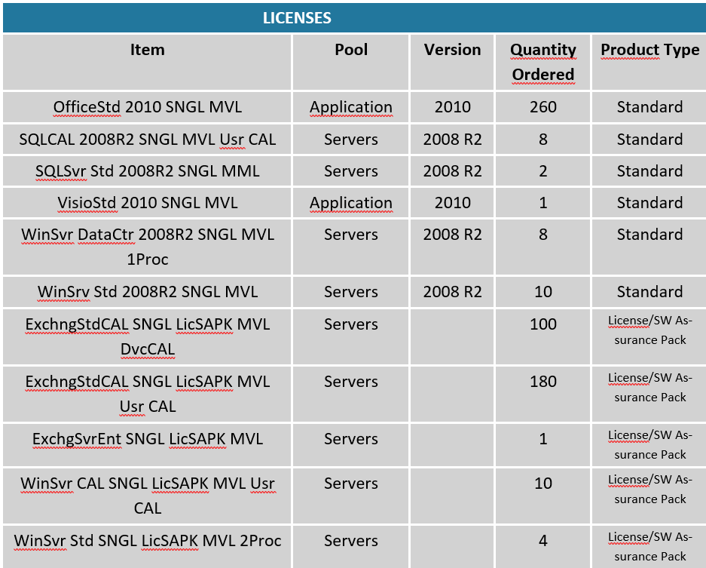Image resolution: width=706 pixels, height=568 pixels.
Task: Click 2008 R2 version in WinSrv Std row
Action: 452,292
